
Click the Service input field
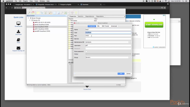108,39
